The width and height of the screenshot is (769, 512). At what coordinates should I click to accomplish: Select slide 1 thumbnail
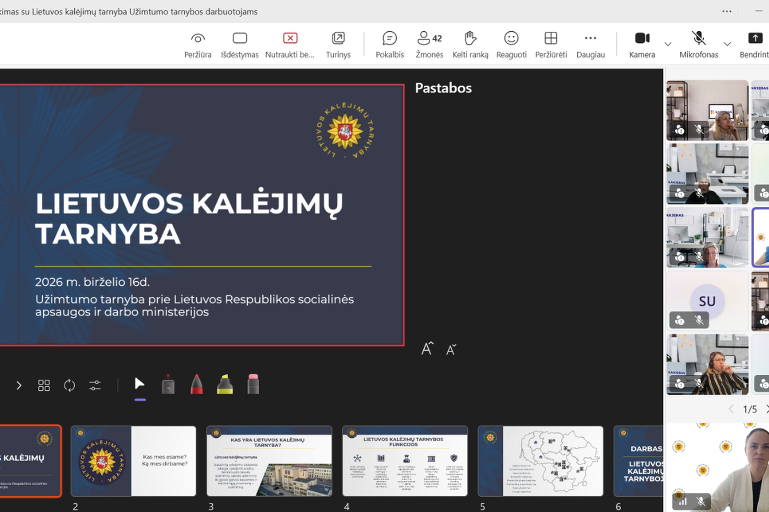[30, 461]
